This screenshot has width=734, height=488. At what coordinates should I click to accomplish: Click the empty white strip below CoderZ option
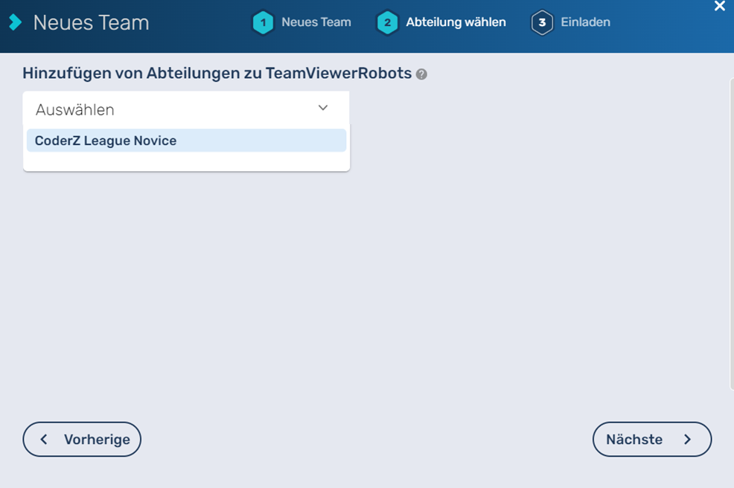186,161
